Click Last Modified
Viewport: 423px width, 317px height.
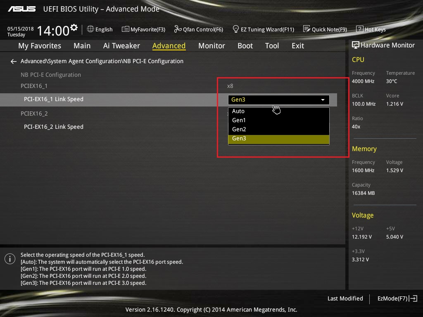point(345,298)
